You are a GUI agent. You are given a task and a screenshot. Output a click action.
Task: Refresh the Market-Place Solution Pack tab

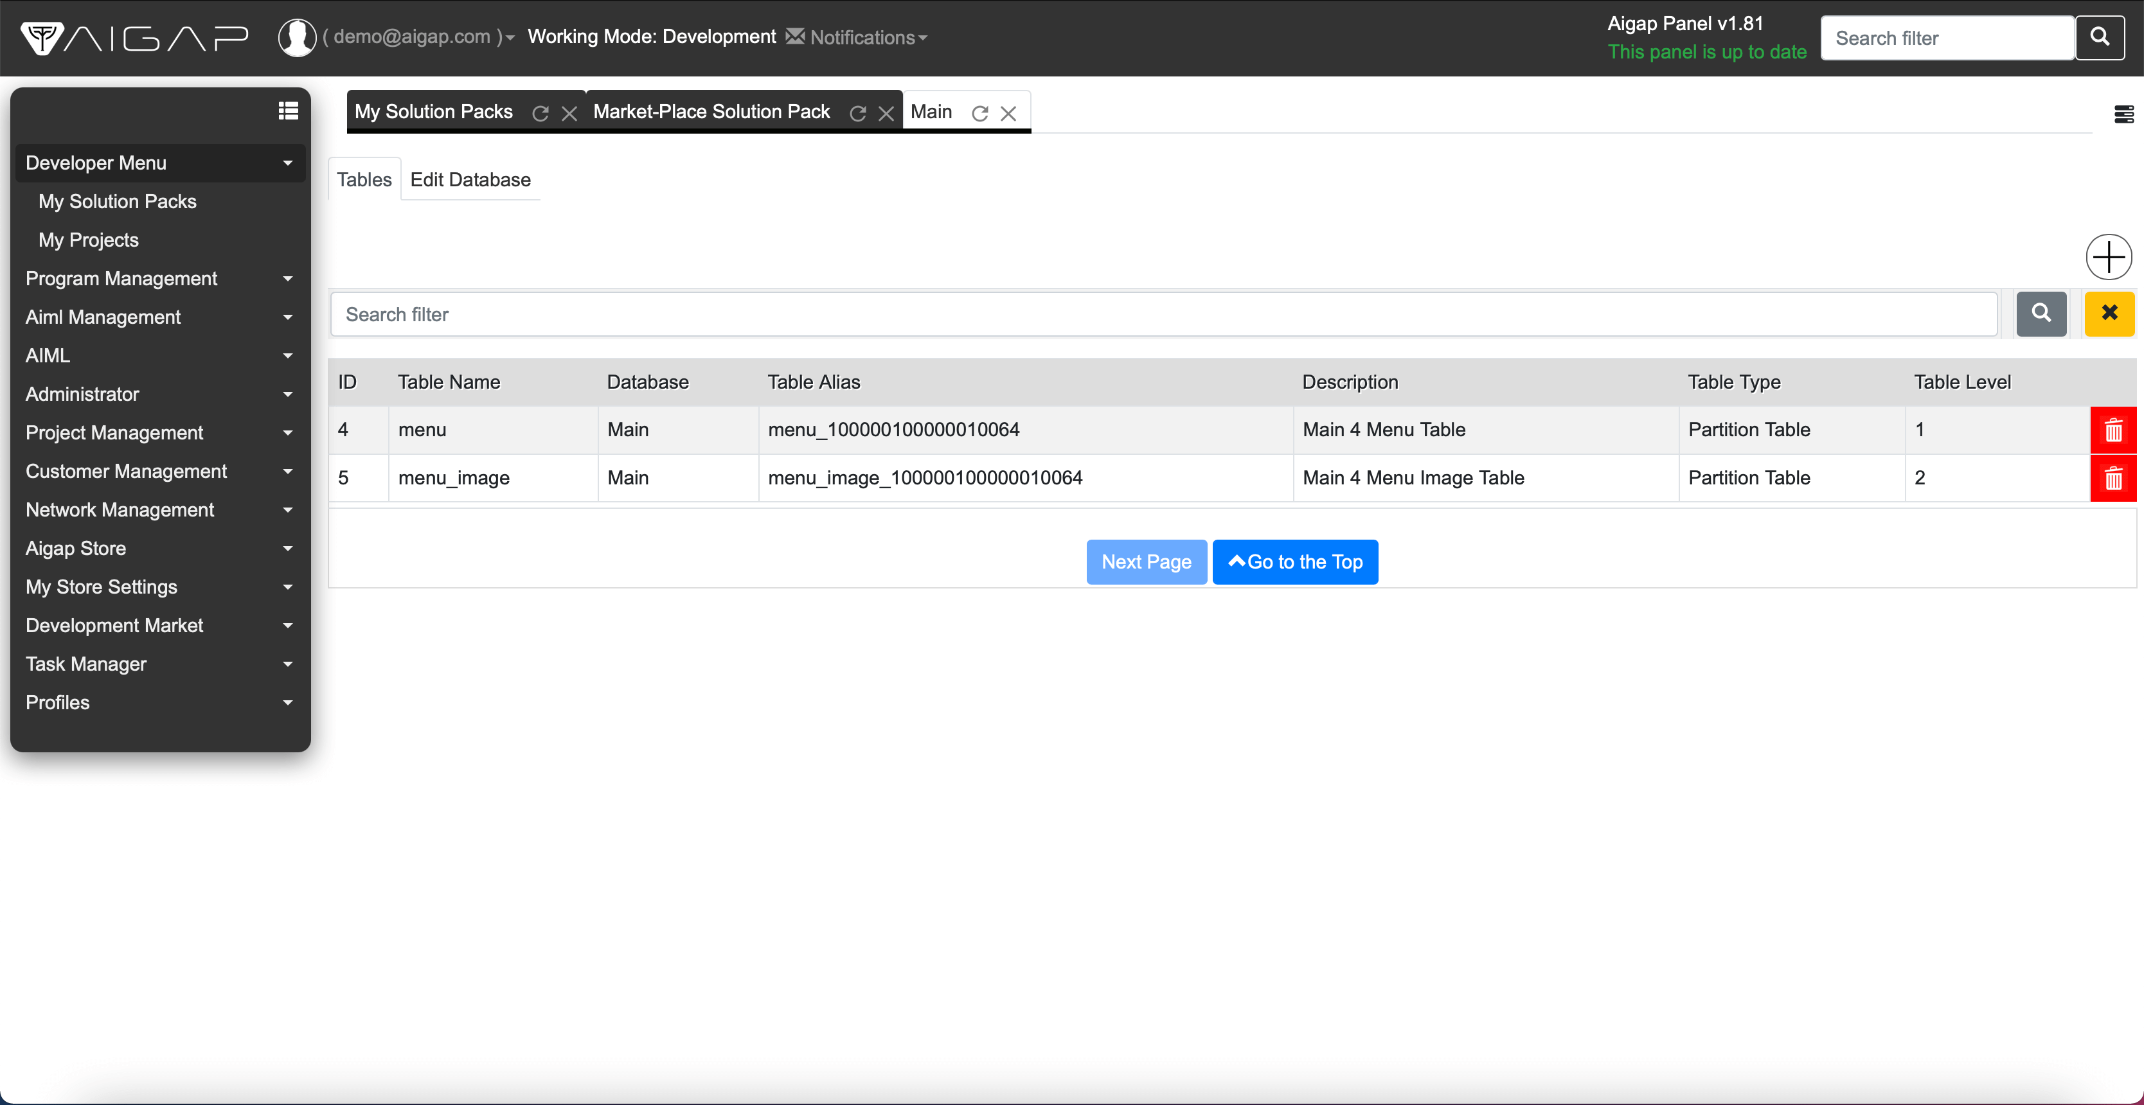(x=857, y=113)
